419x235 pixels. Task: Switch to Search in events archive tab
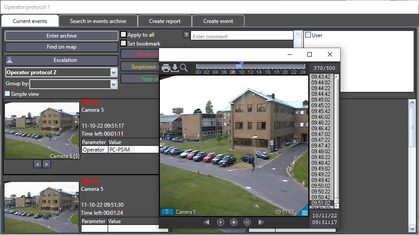98,21
